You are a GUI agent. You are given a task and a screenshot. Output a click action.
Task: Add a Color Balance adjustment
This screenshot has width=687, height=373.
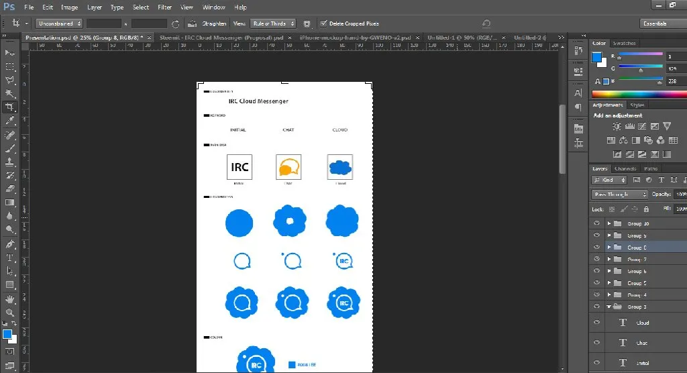(623, 140)
